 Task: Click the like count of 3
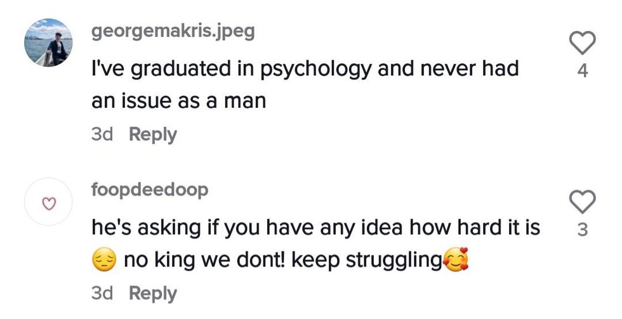point(583,231)
